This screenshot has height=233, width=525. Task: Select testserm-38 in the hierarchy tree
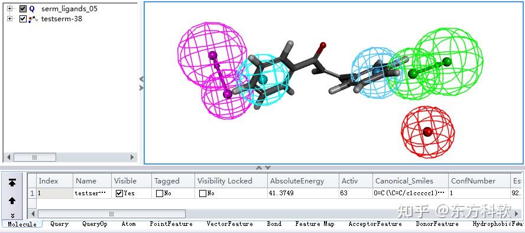pos(61,19)
